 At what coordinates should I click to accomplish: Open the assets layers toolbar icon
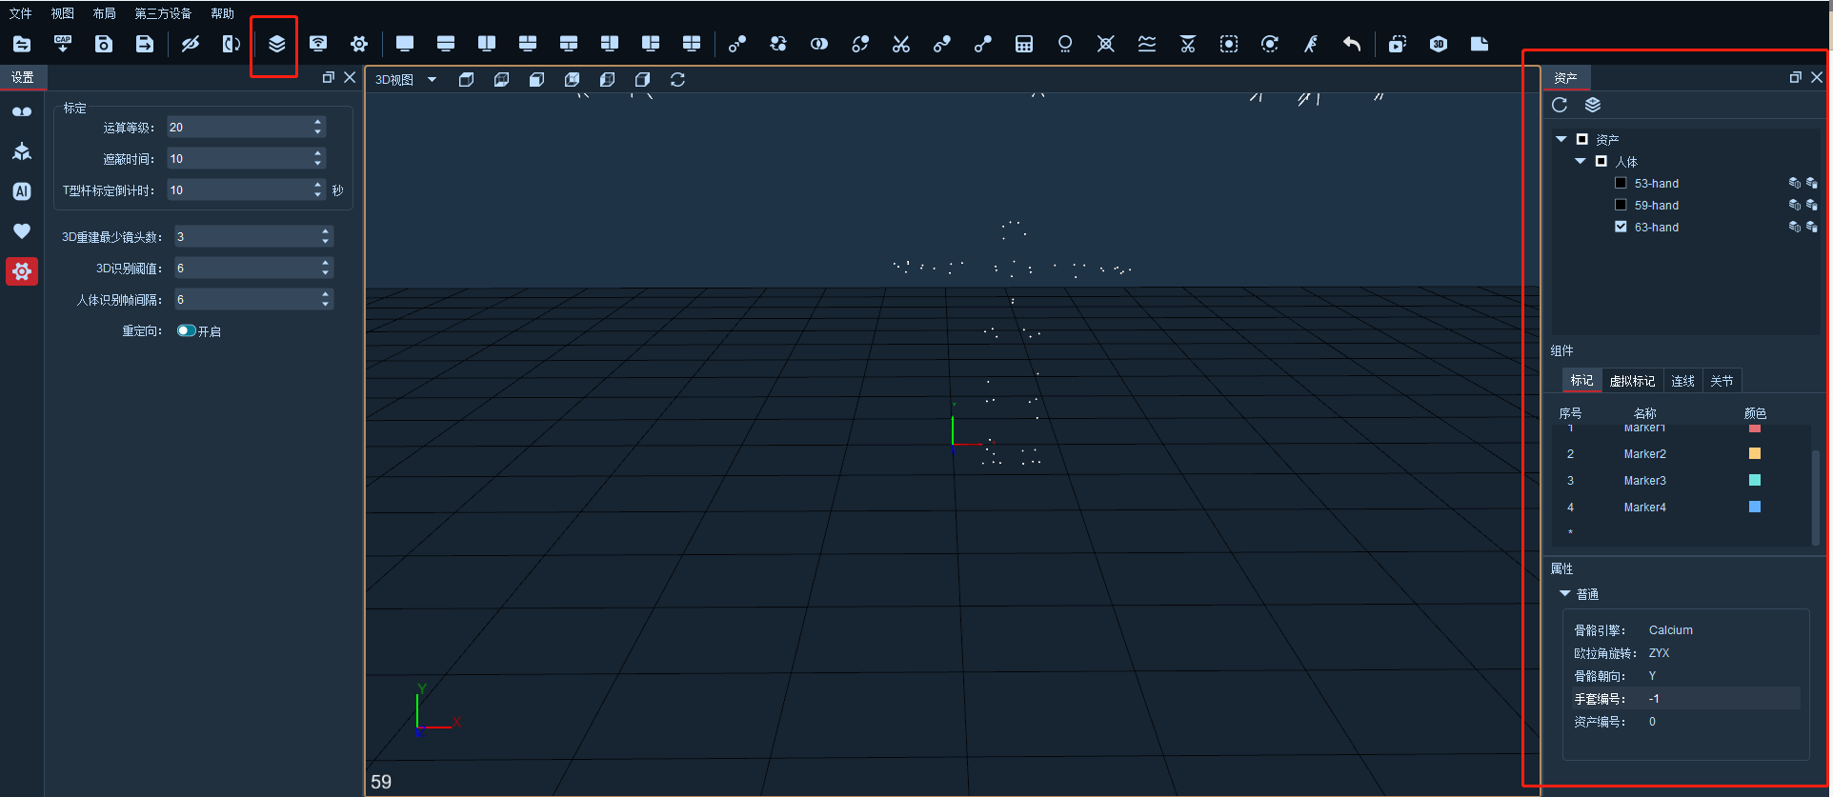276,44
